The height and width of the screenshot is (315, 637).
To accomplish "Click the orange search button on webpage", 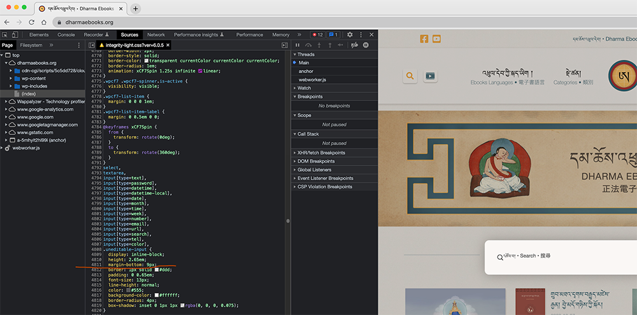I will (x=410, y=76).
